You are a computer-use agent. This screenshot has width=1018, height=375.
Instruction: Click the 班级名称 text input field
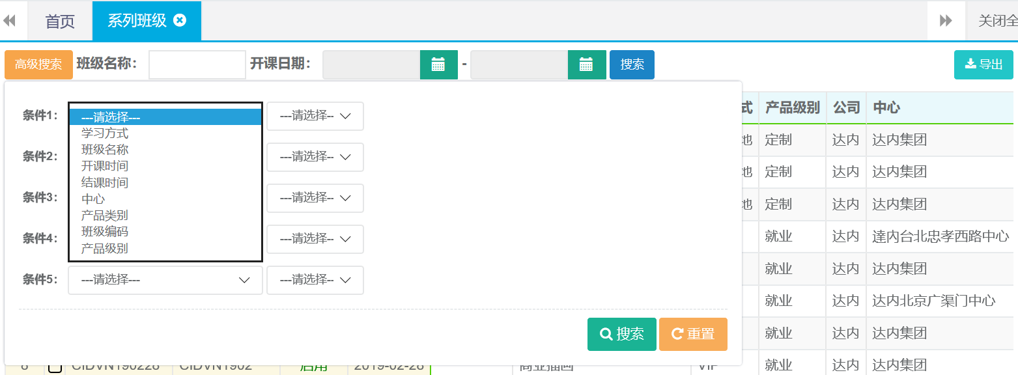(x=197, y=64)
